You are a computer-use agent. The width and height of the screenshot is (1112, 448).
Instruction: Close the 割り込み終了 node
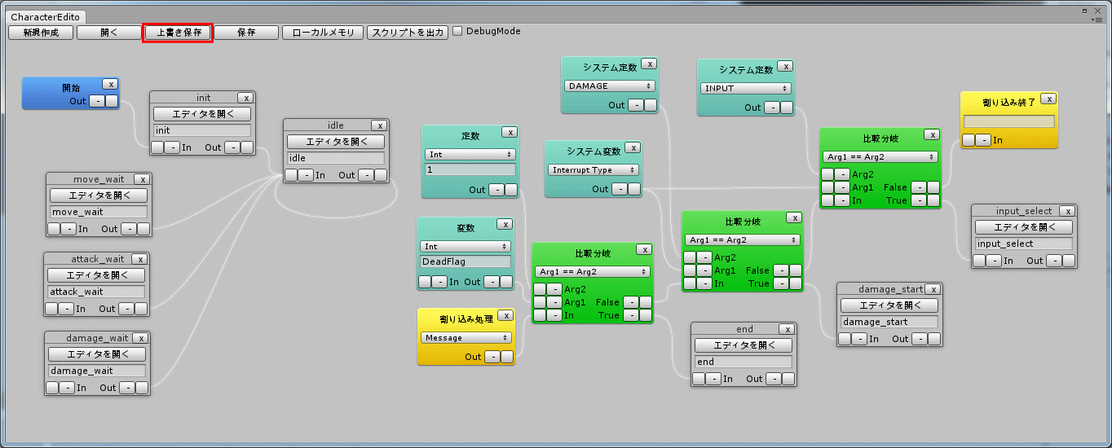(1048, 99)
